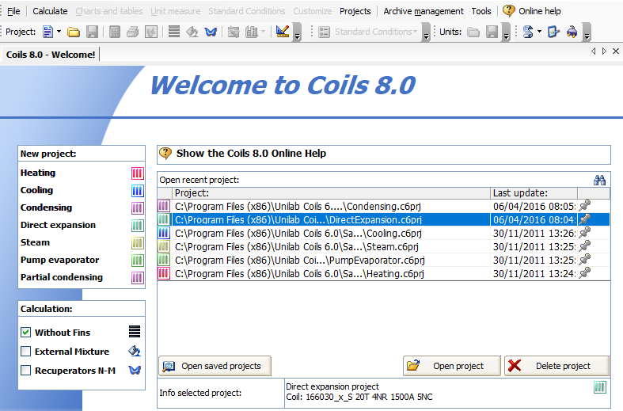
Task: Click the ruler and pencil toolbar icon
Action: pos(283,32)
